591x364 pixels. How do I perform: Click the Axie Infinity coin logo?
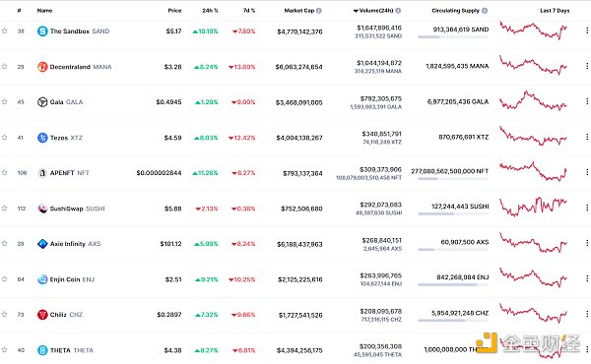(x=42, y=244)
